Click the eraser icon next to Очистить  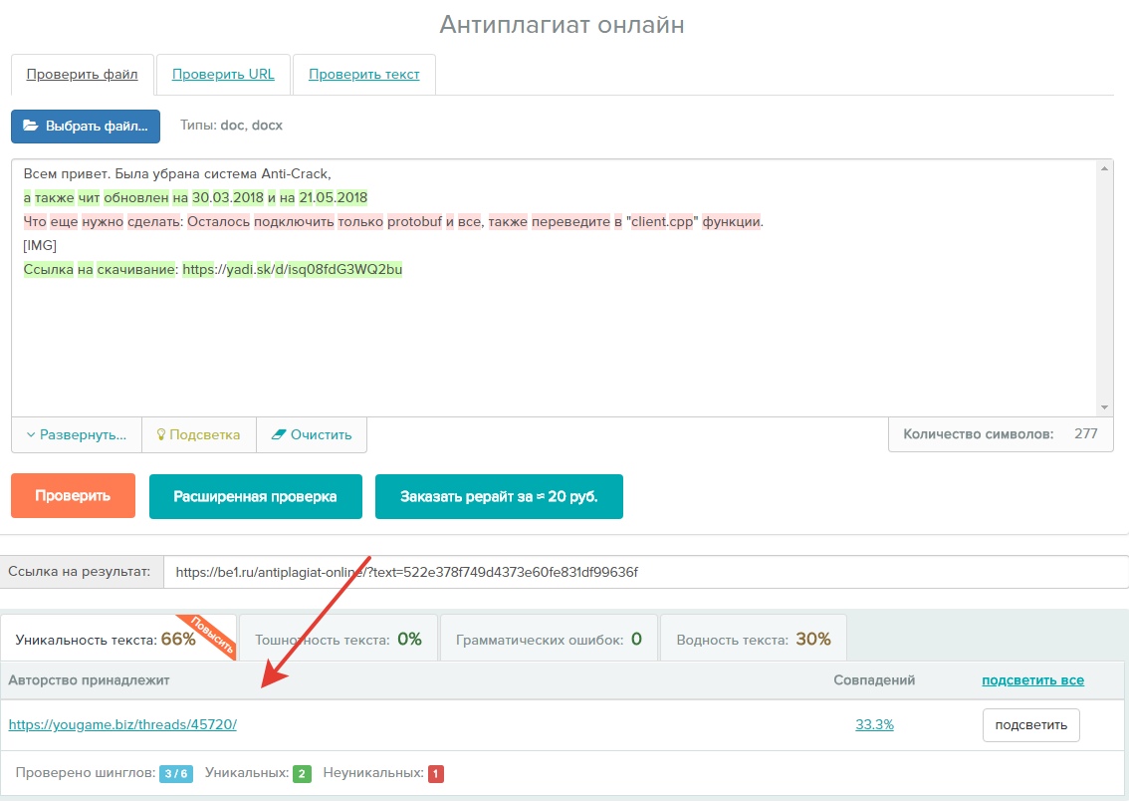click(x=278, y=434)
